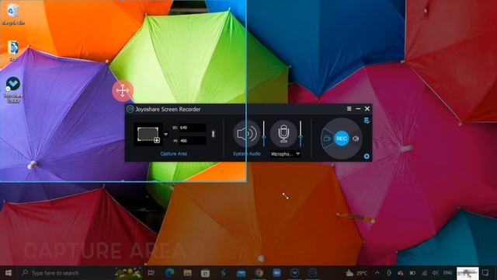
Task: Switch to video recording mode icon
Action: pos(327,138)
